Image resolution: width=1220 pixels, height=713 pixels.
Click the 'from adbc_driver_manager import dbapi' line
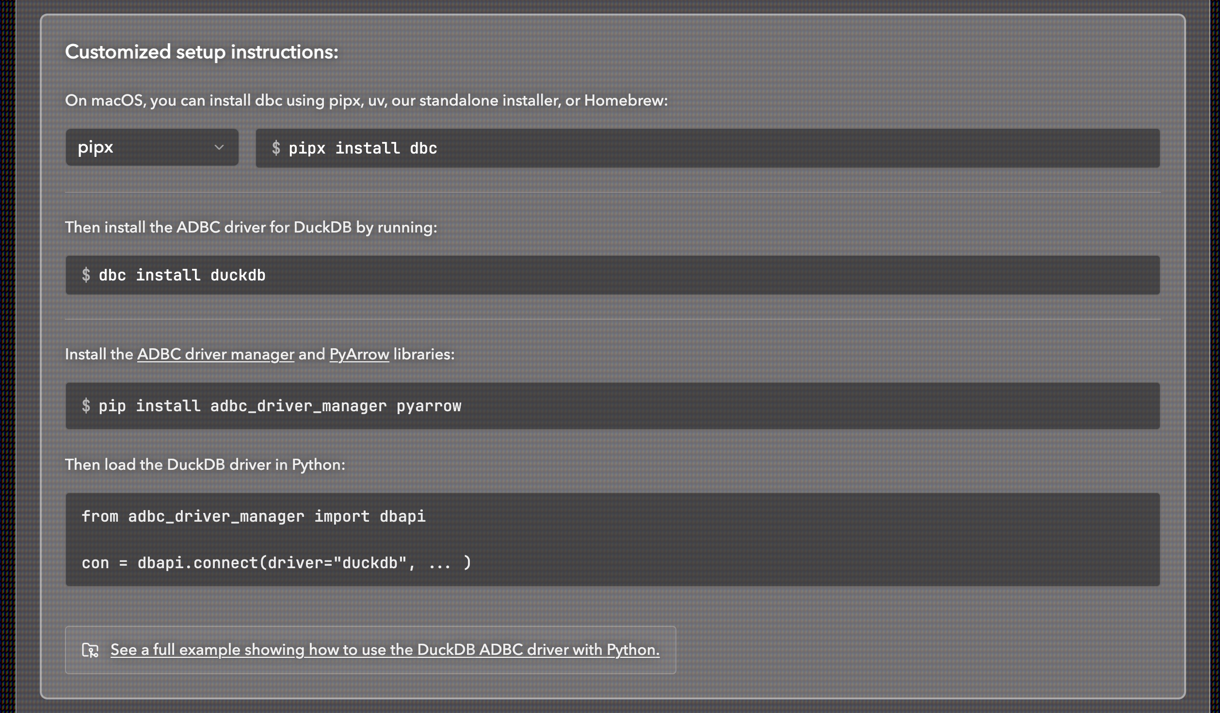(253, 516)
